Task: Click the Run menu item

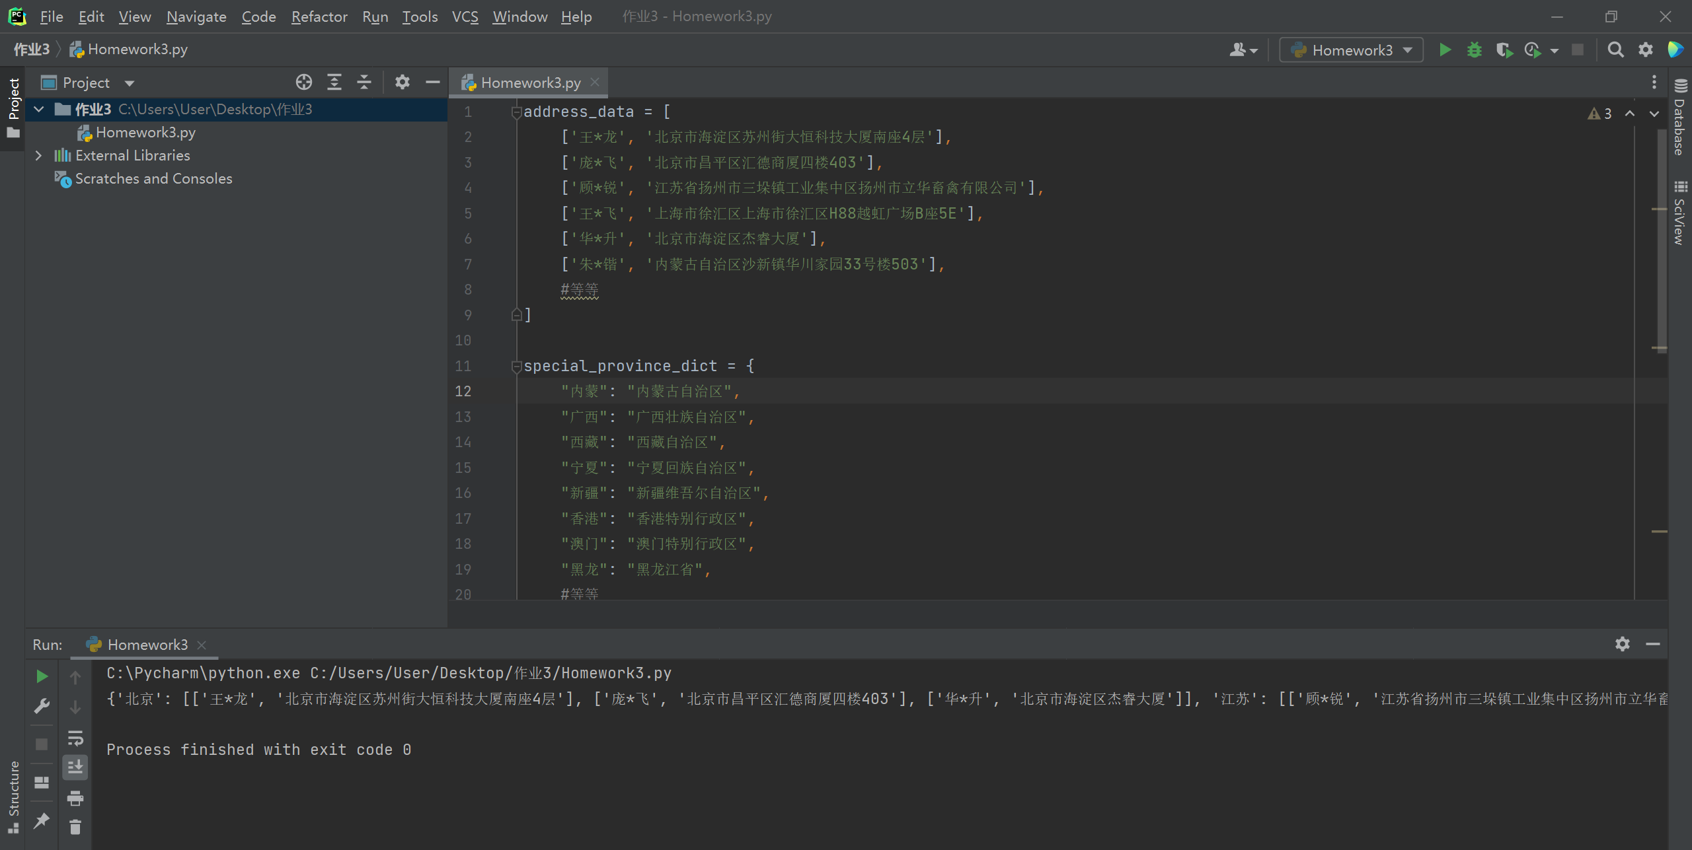Action: (x=372, y=15)
